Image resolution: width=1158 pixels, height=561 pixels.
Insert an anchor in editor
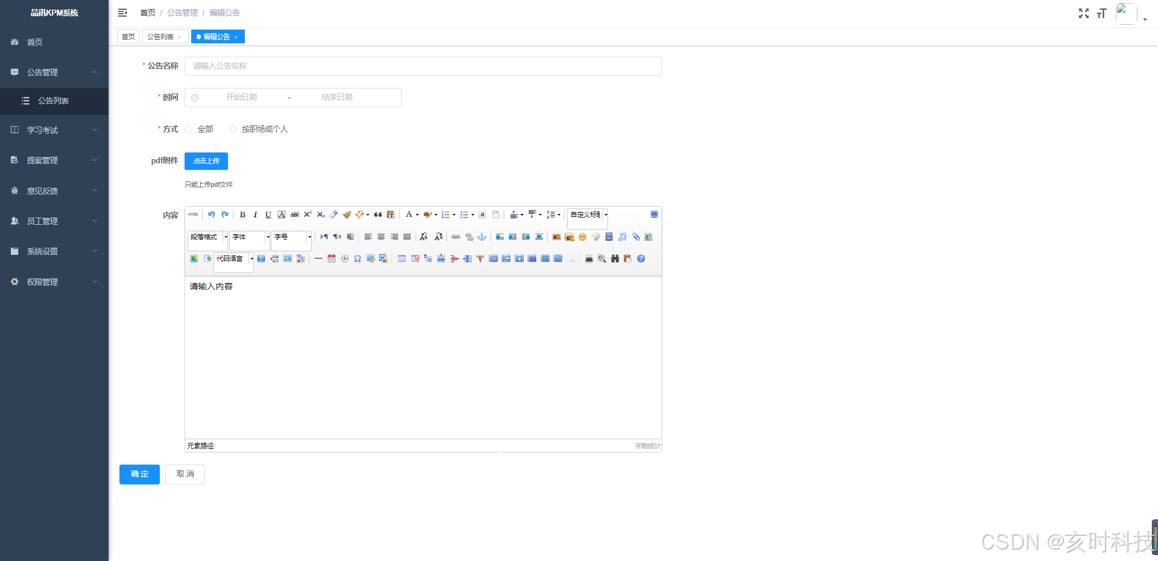482,237
